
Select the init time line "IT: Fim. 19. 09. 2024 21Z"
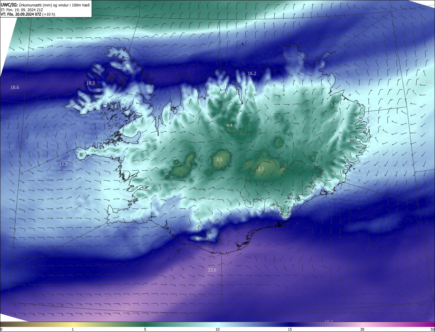click(22, 10)
